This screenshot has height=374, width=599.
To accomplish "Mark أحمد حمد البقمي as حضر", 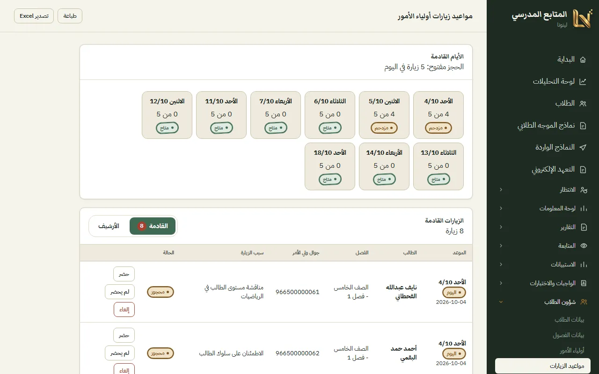I will pos(124,335).
